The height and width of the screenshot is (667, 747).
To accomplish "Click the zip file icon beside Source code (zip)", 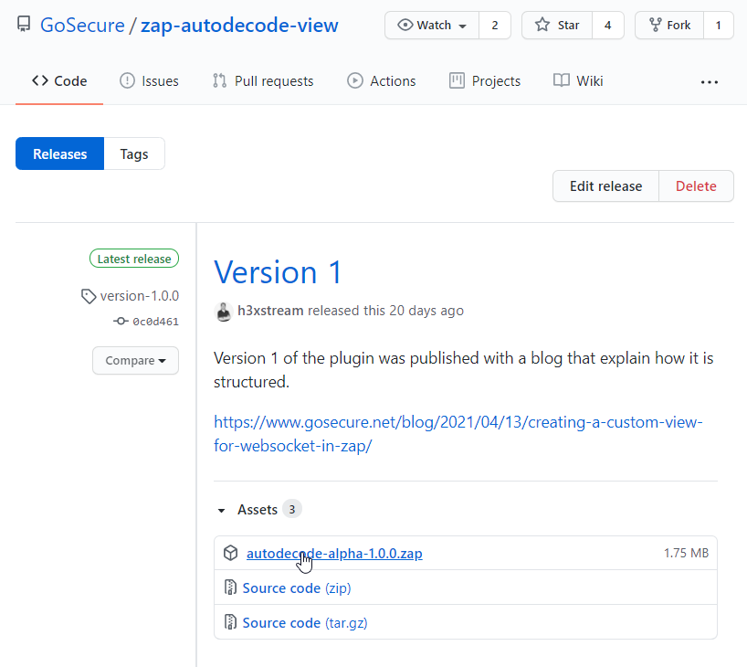I will point(230,588).
